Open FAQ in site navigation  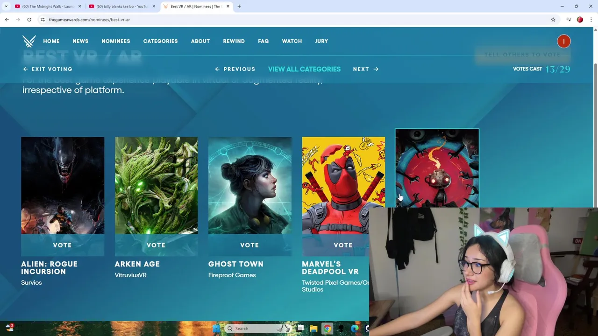click(x=263, y=41)
